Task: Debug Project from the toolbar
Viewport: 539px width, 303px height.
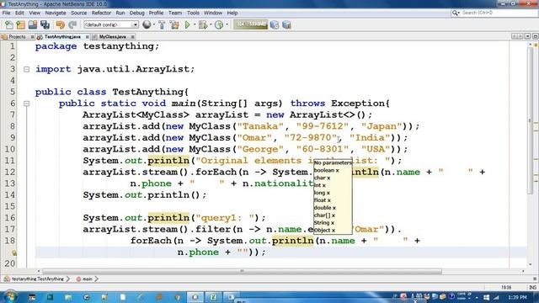Action: (x=203, y=24)
